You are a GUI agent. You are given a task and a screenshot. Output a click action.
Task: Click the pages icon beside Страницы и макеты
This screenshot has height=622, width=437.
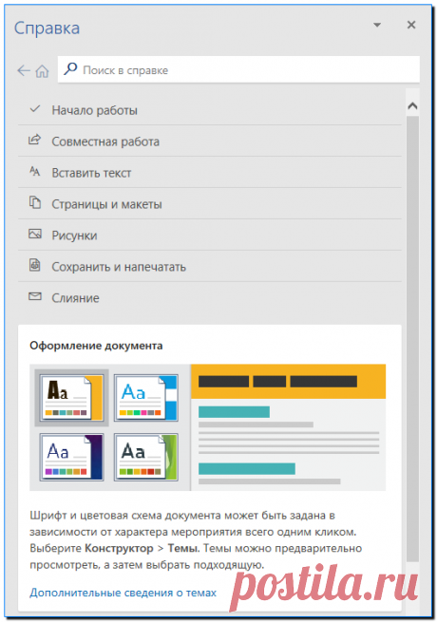(35, 202)
